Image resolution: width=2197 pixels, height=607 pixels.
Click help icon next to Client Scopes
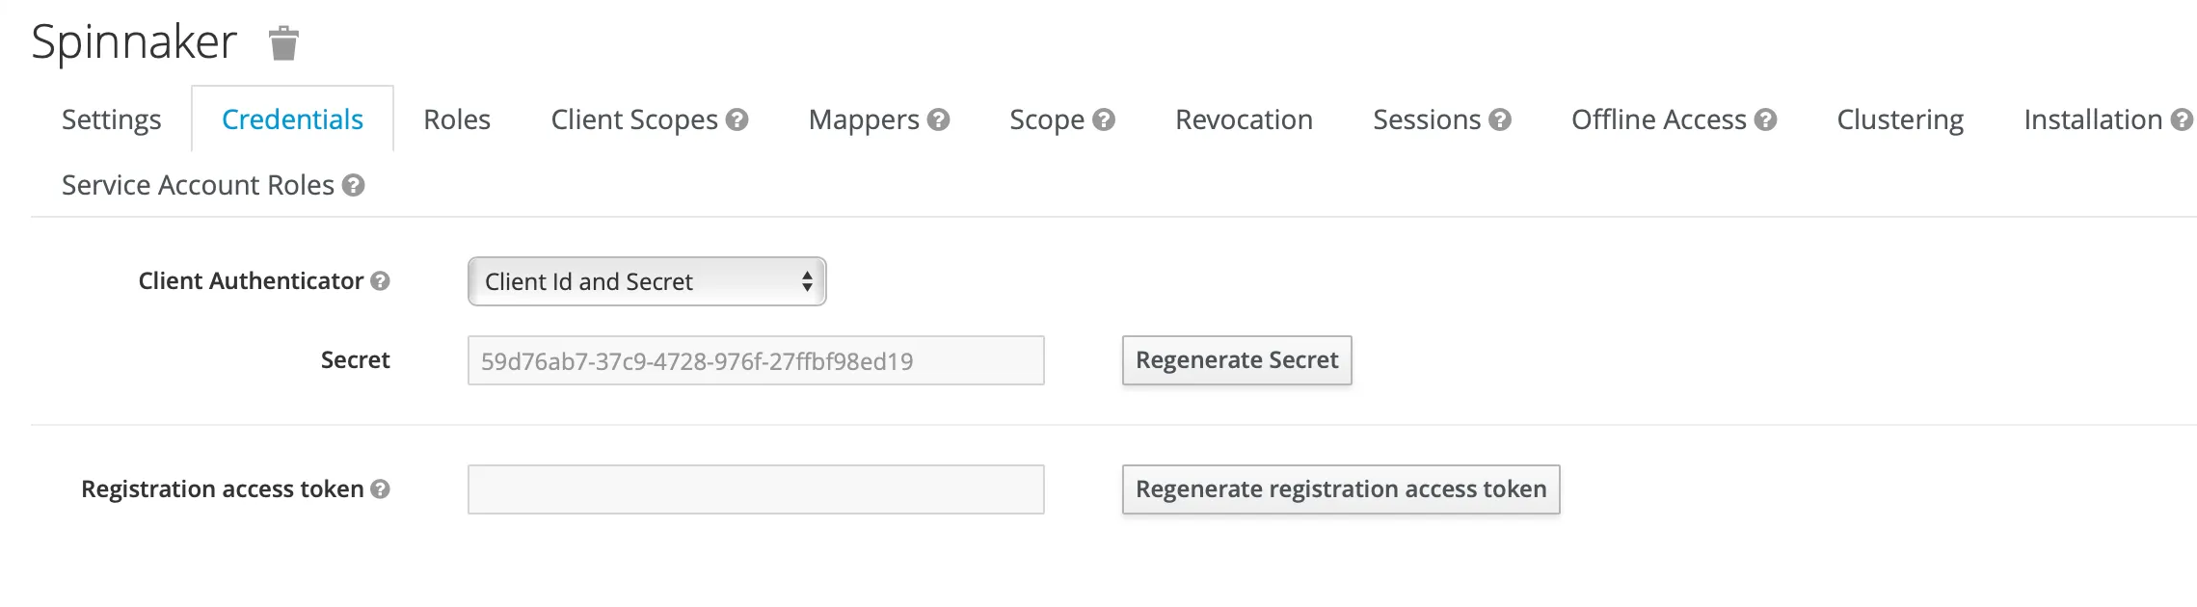point(737,119)
